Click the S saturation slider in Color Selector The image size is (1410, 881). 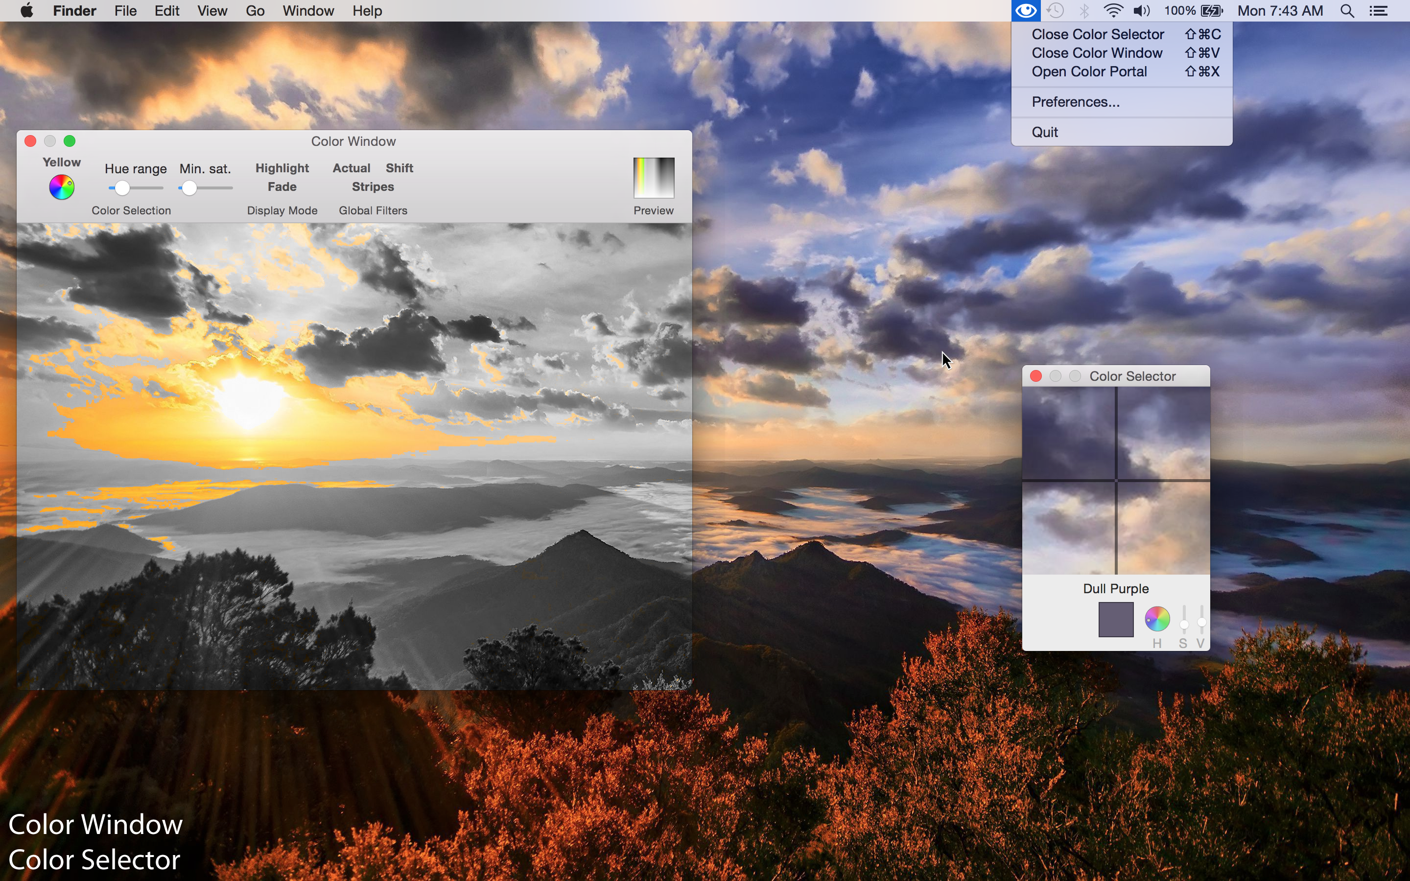click(x=1184, y=619)
